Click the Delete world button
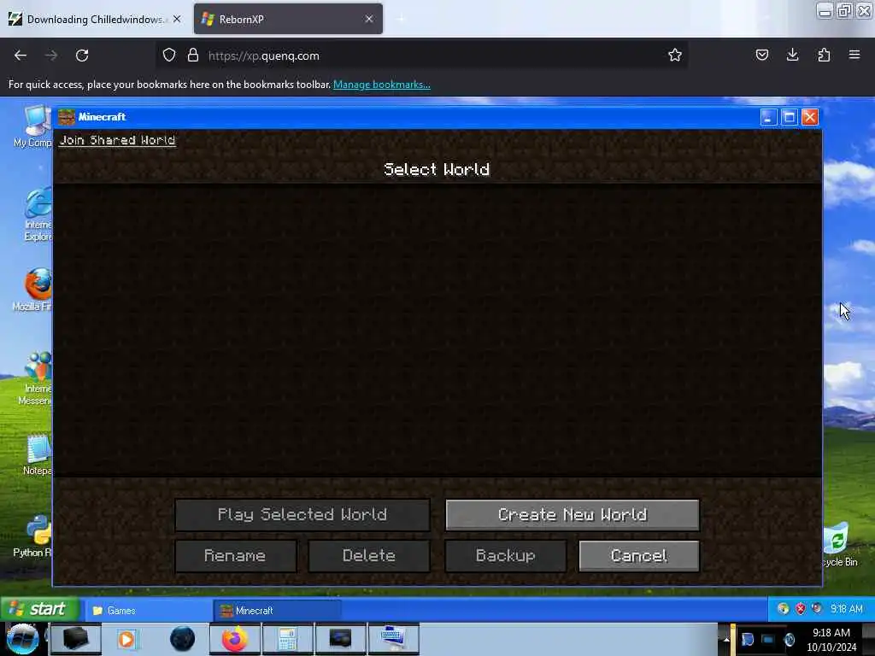Image resolution: width=875 pixels, height=656 pixels. 369,555
